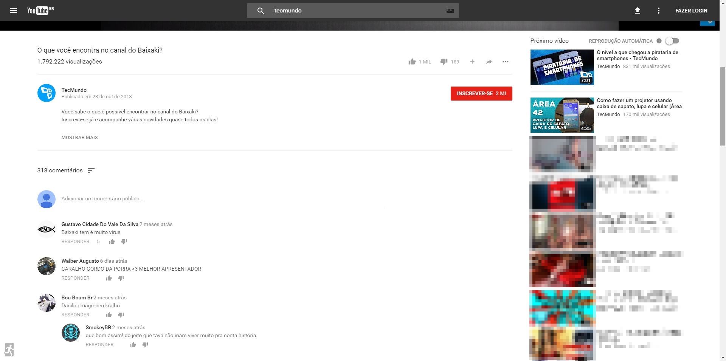Click 'Publicado em 23 de out de 2013'
This screenshot has height=361, width=726.
coord(96,97)
